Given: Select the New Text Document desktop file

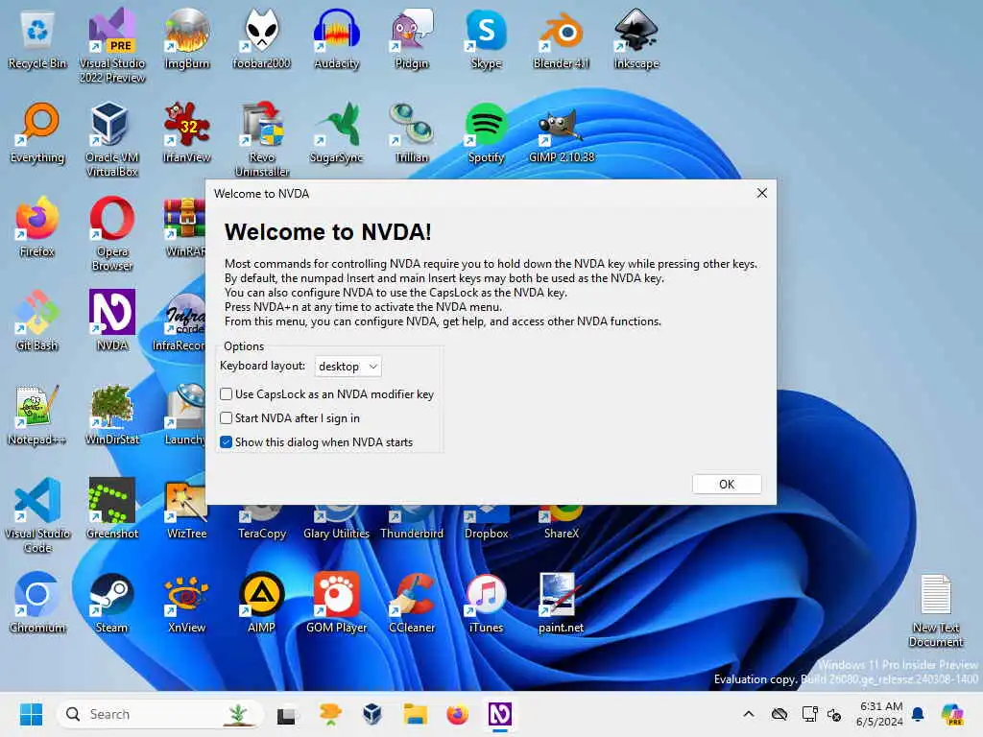Looking at the screenshot, I should (x=936, y=609).
